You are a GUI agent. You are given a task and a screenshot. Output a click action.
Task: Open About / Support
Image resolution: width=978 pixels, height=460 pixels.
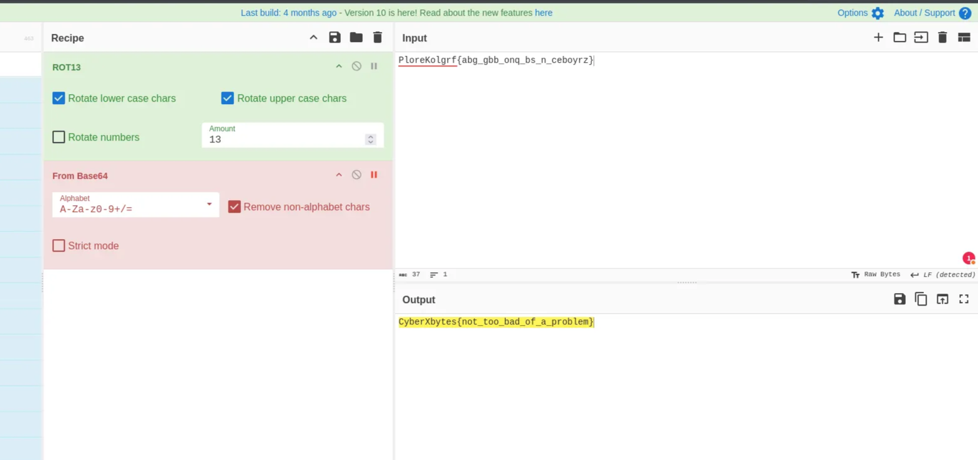932,13
